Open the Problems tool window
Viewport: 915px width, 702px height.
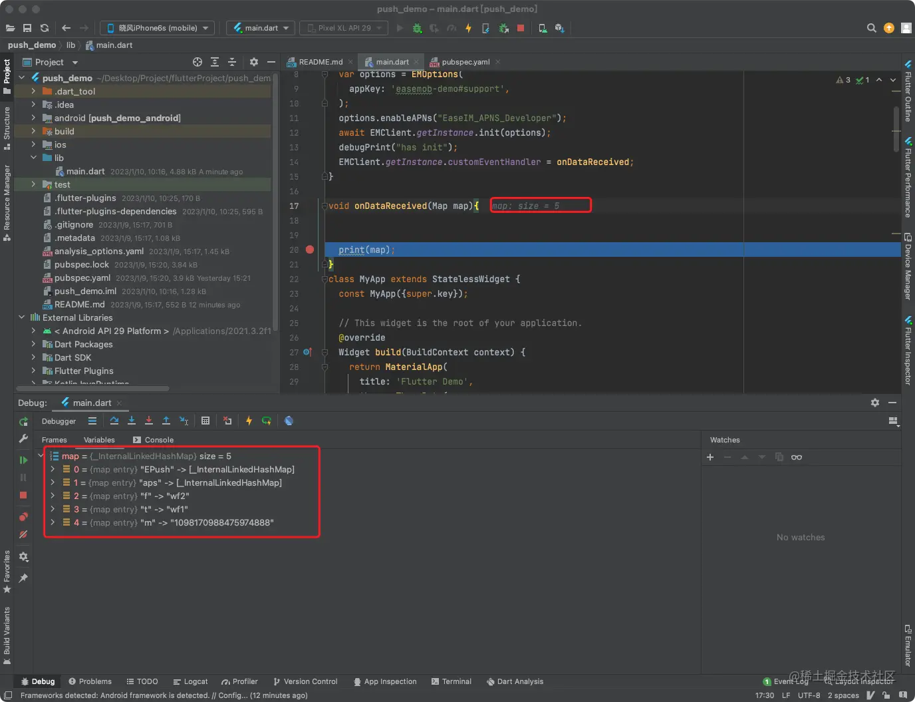point(90,681)
